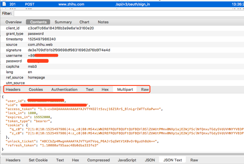Image resolution: width=244 pixels, height=164 pixels.
Task: Open response Hex tab
Action: coord(75,160)
